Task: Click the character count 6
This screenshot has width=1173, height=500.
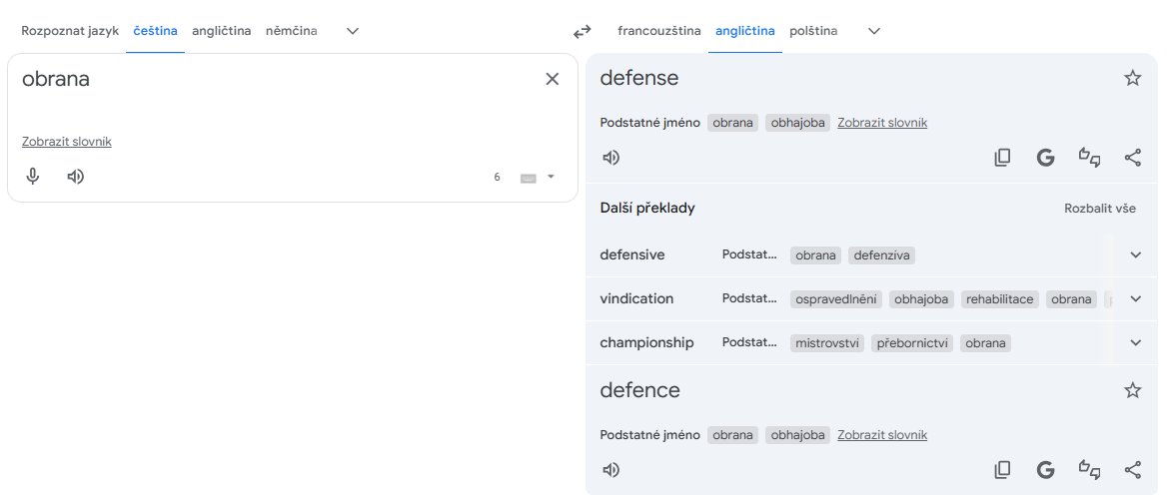Action: pos(497,177)
